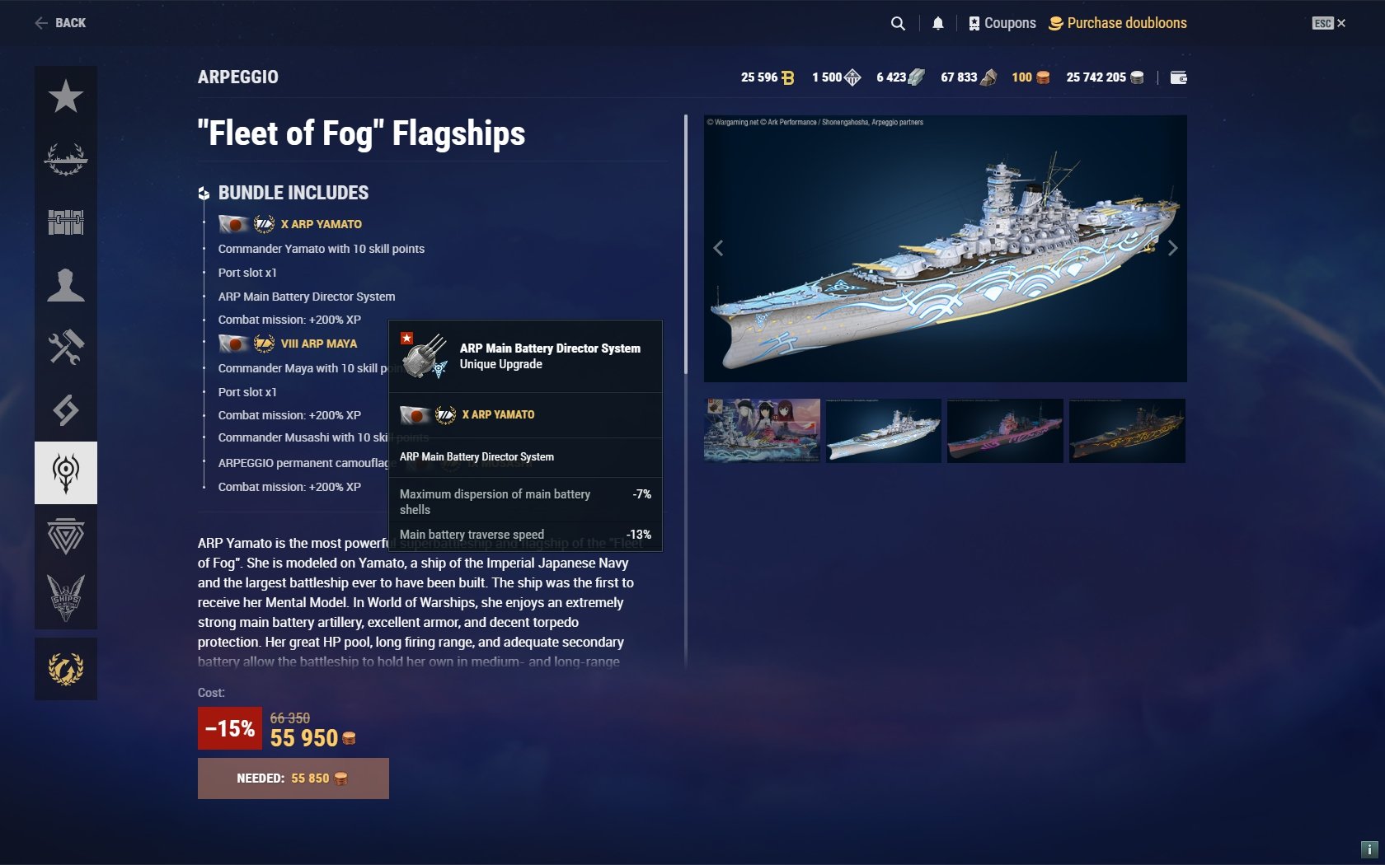Open the notifications bell icon

(937, 23)
